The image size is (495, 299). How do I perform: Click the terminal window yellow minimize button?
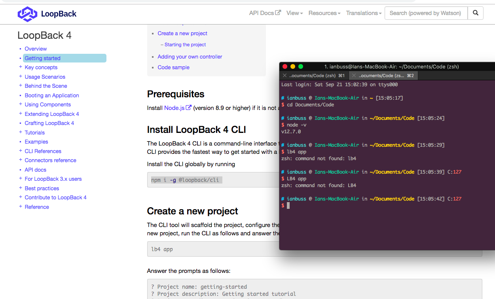tap(293, 66)
